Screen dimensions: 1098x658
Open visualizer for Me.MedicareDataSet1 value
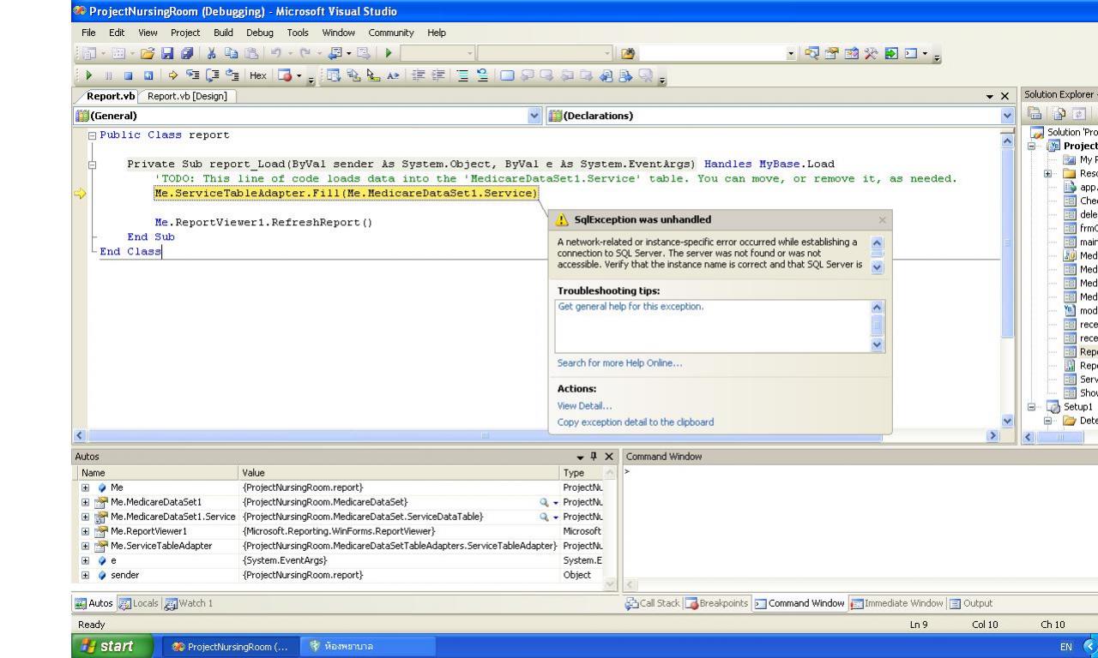[544, 502]
